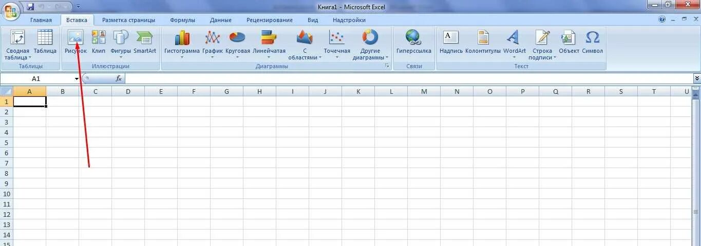Open the Вид tab

click(313, 20)
